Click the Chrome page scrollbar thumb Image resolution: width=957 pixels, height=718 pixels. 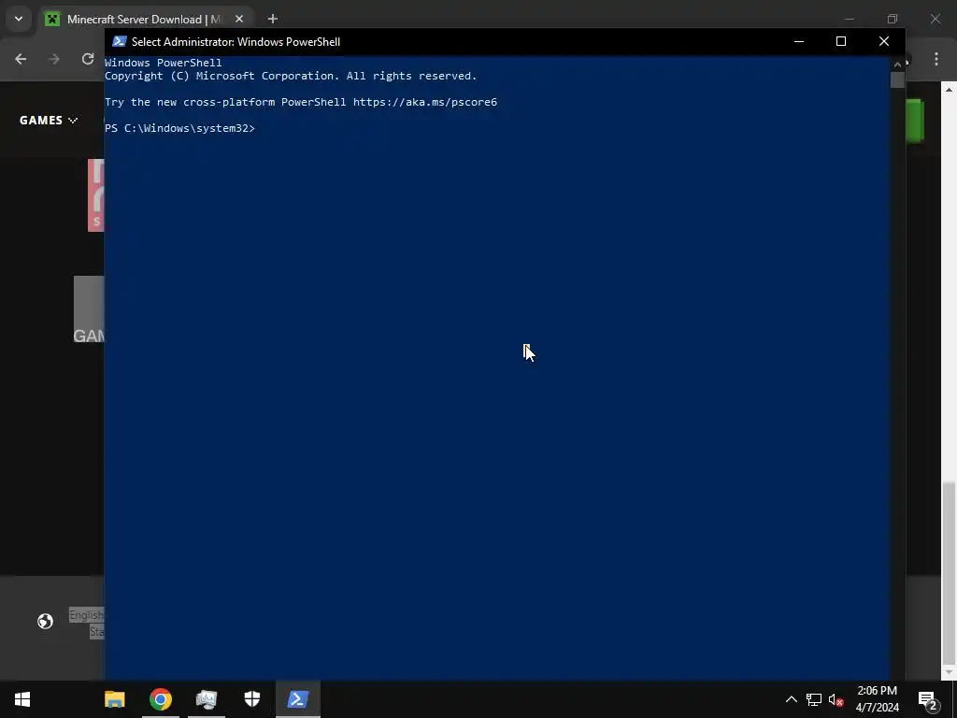(949, 571)
